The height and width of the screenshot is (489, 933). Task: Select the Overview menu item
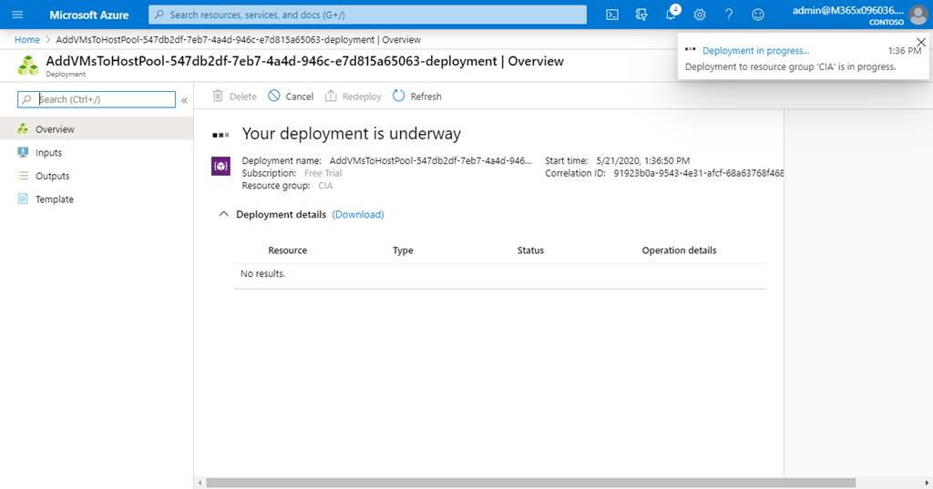[55, 129]
